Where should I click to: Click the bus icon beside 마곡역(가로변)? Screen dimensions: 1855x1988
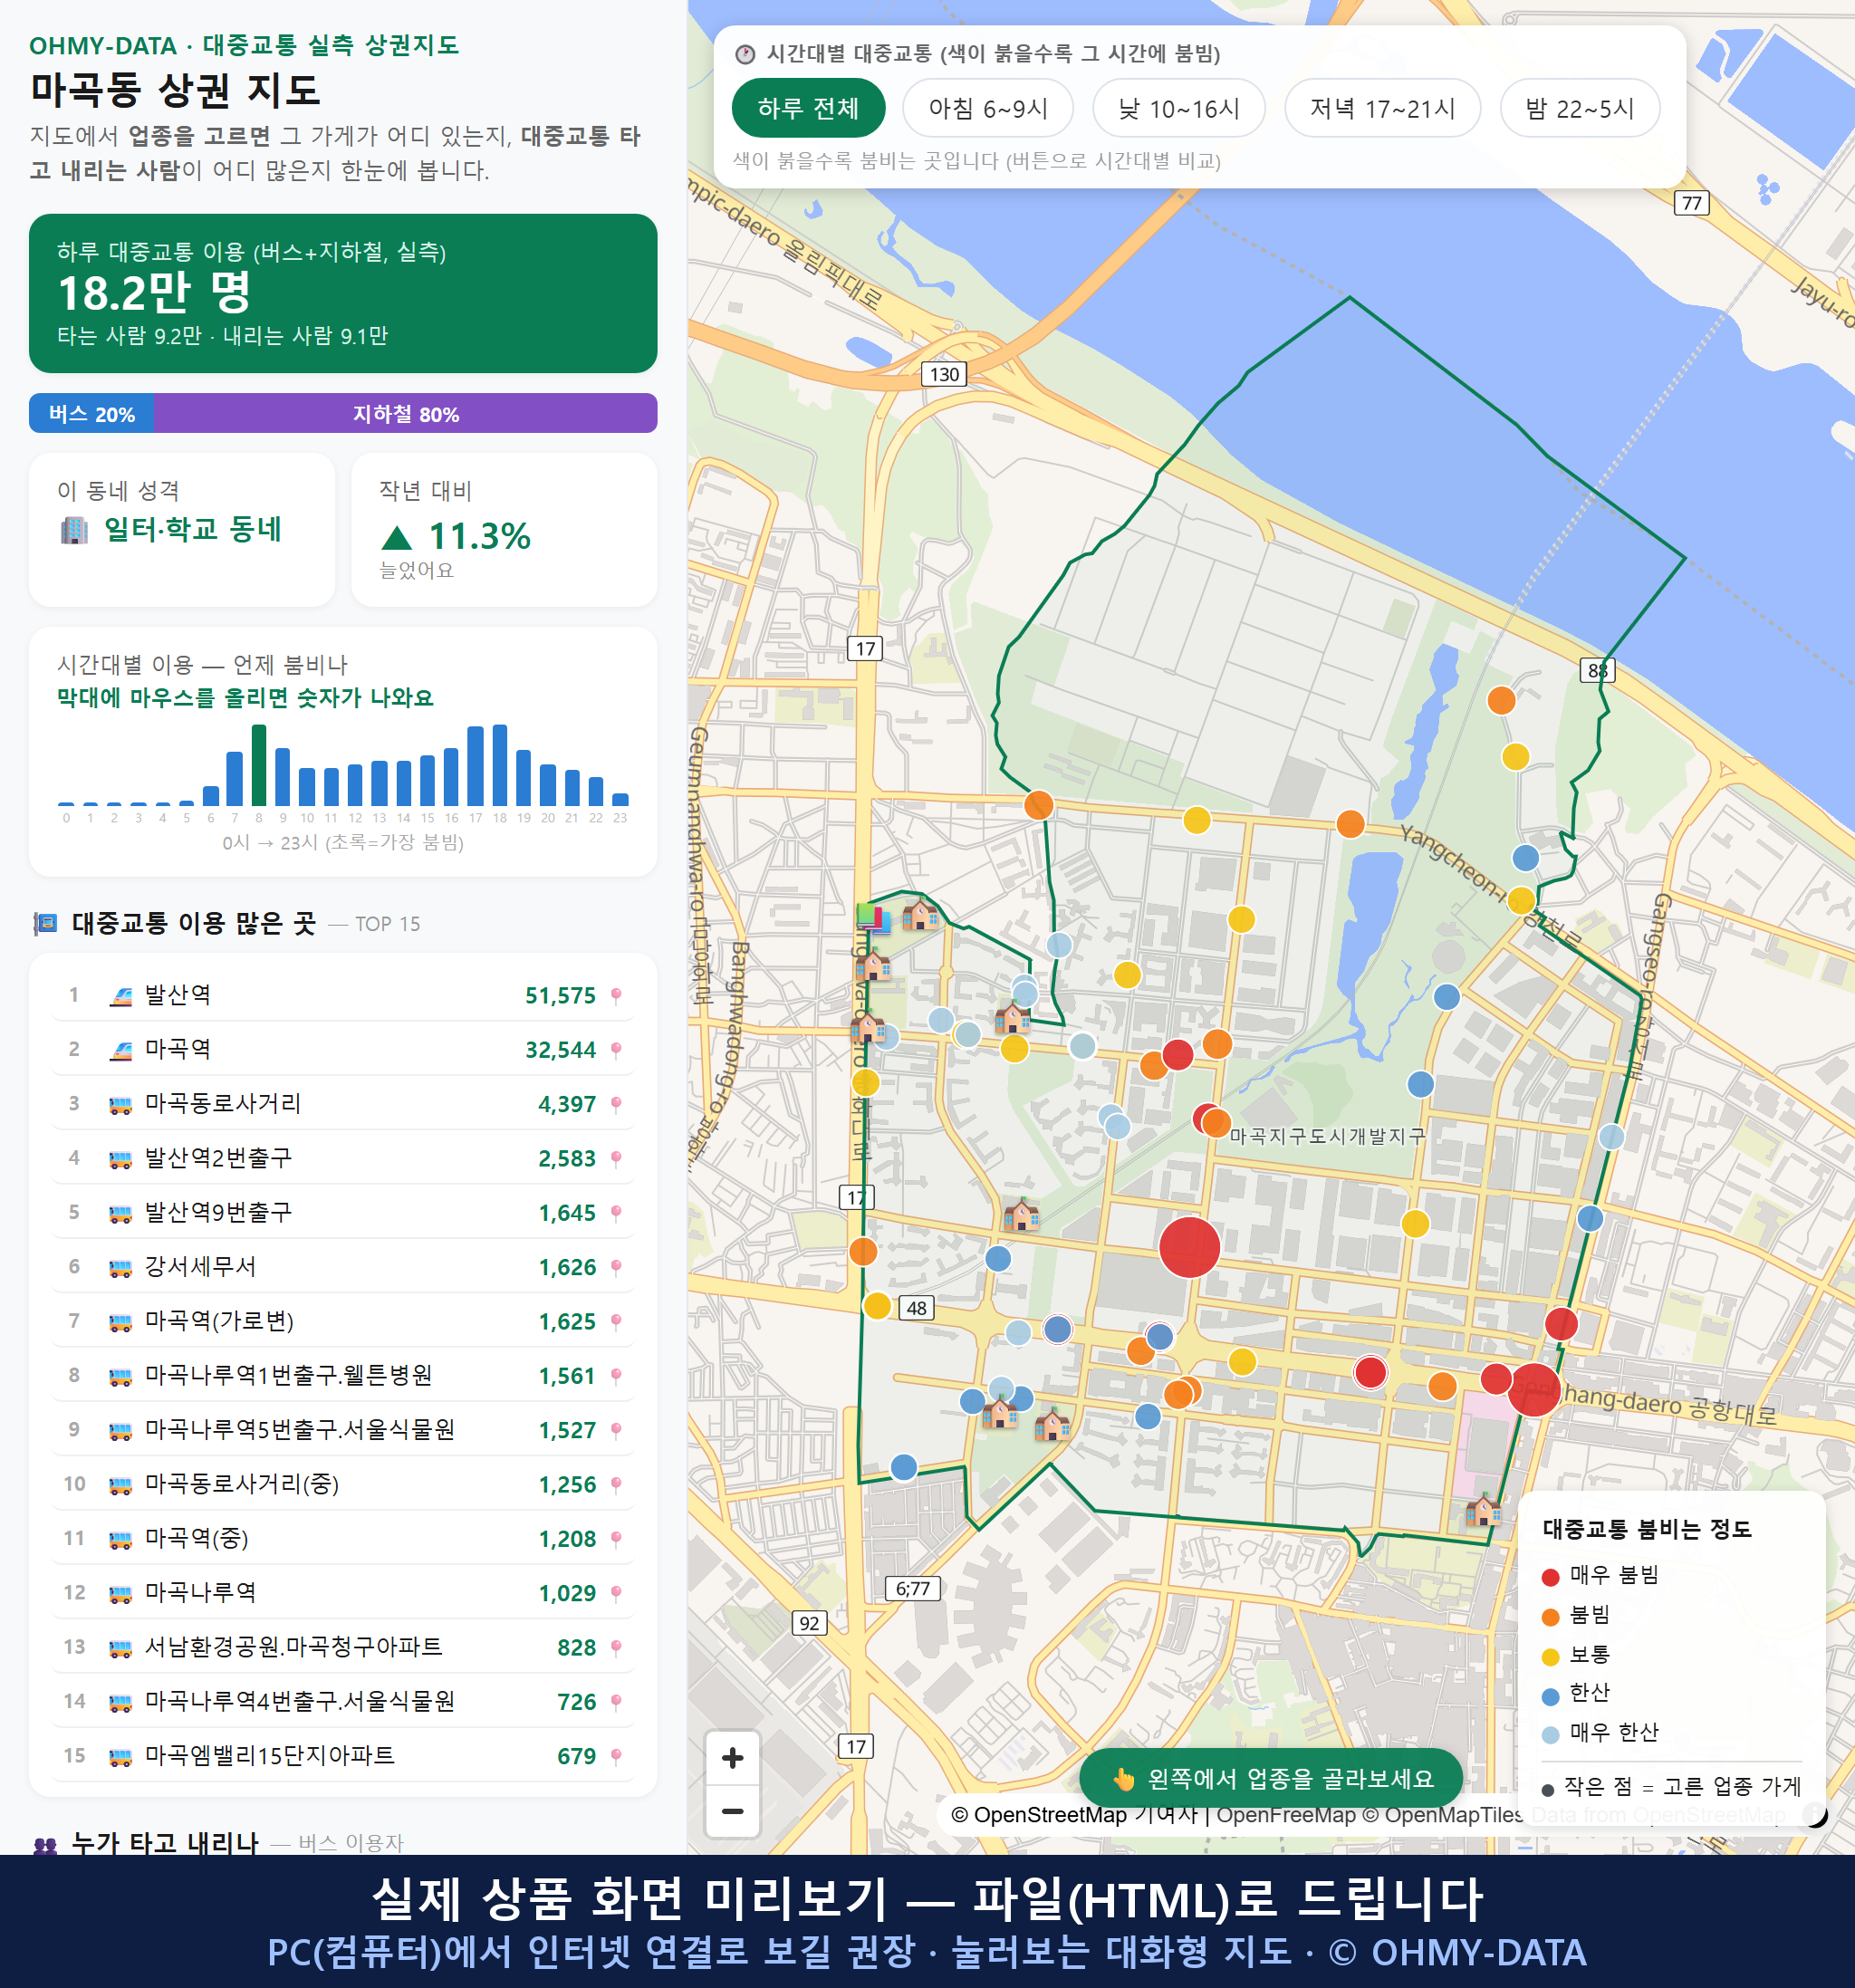(120, 1322)
